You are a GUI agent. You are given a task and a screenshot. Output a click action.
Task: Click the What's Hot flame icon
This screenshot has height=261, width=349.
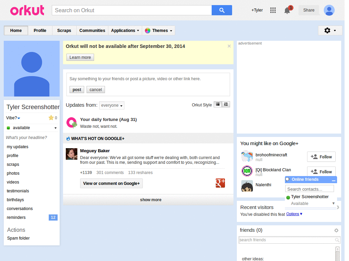click(68, 139)
